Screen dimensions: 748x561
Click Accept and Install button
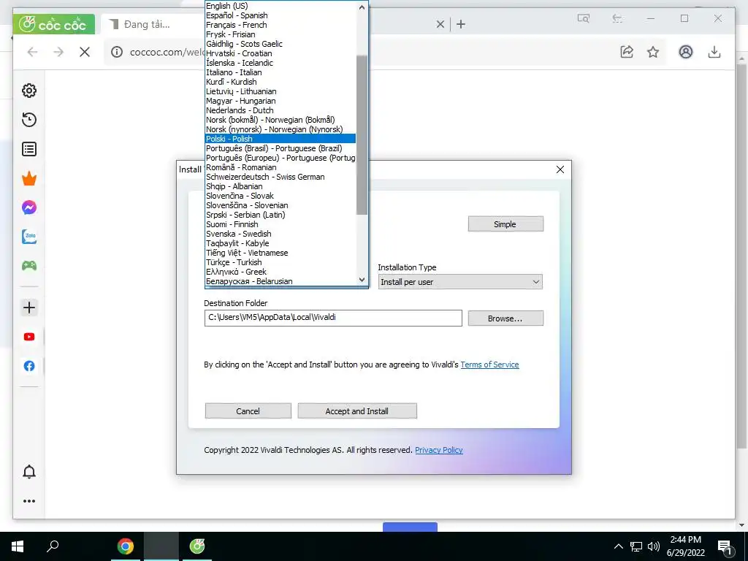[x=357, y=411]
